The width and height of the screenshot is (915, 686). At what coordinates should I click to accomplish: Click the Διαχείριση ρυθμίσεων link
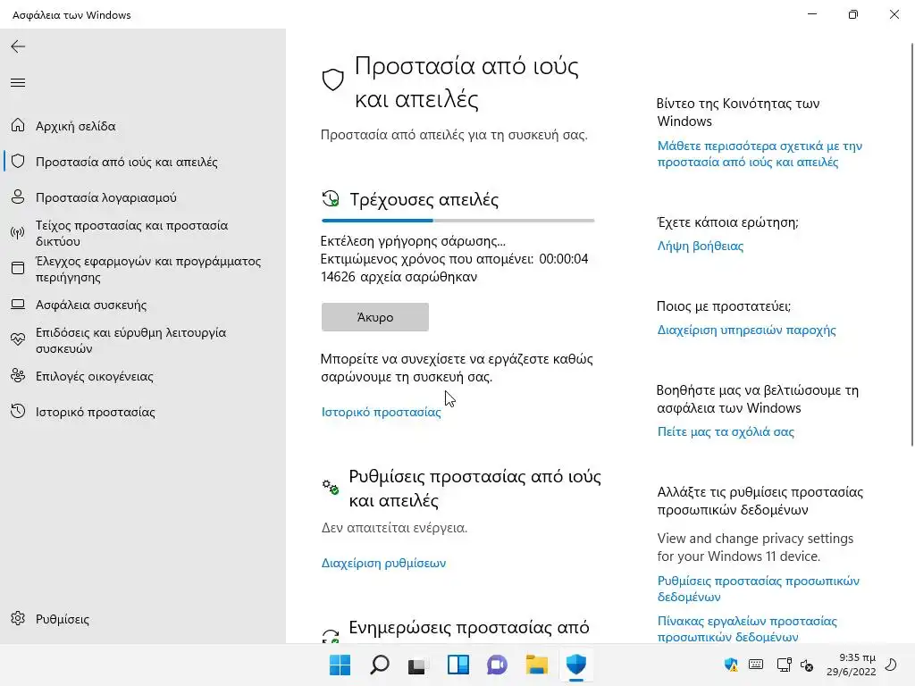383,563
